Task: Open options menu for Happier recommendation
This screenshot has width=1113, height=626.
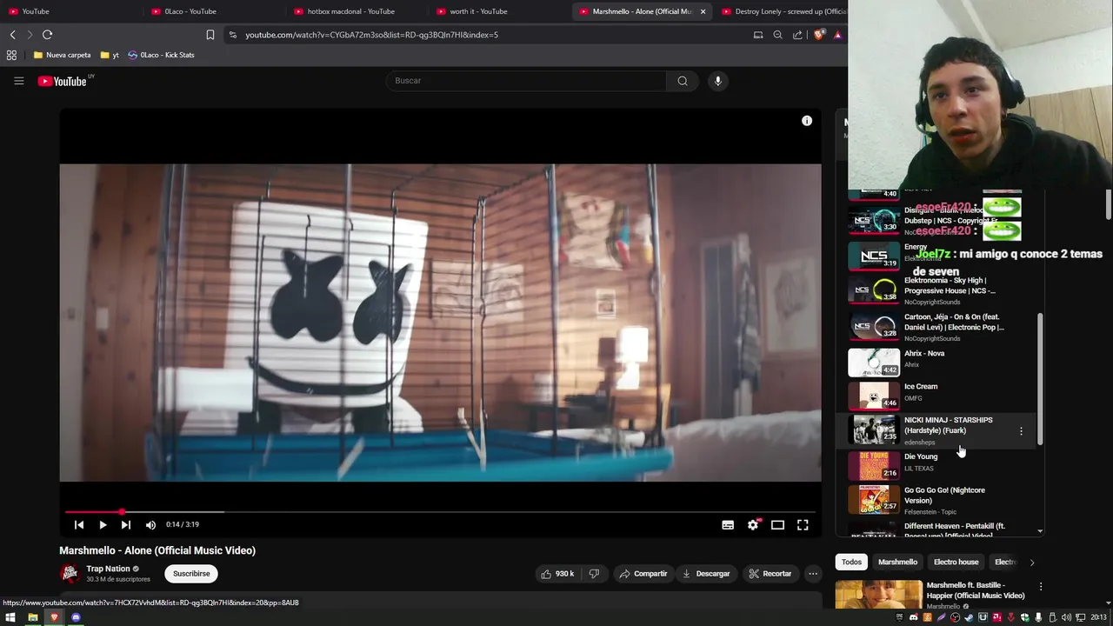Action: 1040,587
